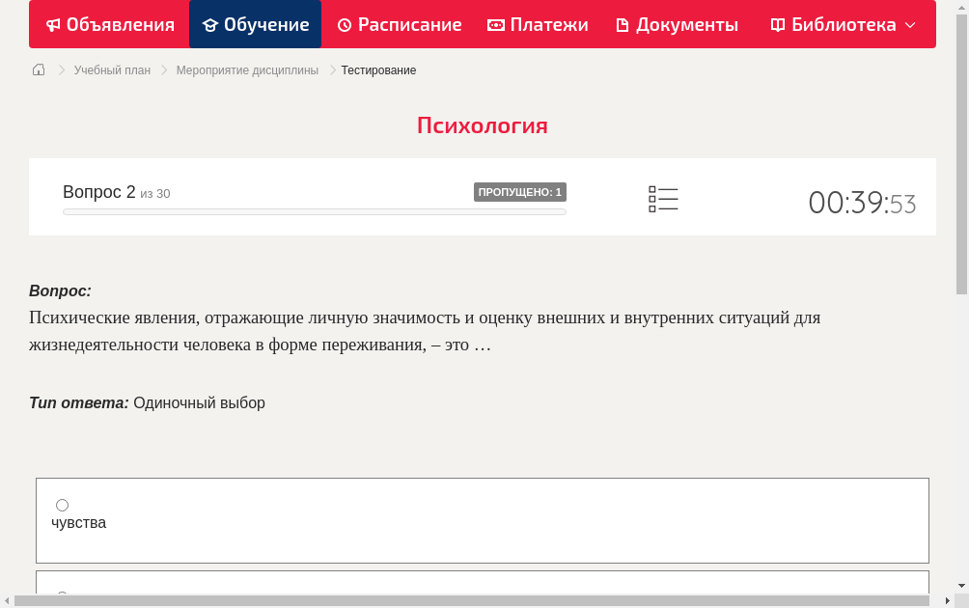Click the clock icon beside Расписание
Image resolution: width=969 pixels, height=608 pixels.
pos(344,24)
